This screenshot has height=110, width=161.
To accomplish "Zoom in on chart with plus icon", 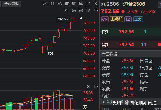I will (74, 11).
